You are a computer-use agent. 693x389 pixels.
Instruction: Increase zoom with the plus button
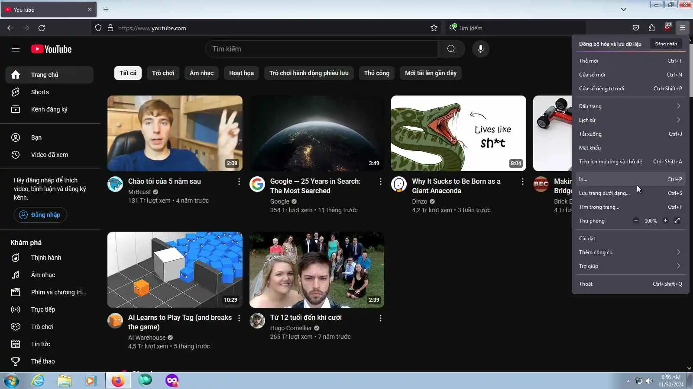(666, 221)
